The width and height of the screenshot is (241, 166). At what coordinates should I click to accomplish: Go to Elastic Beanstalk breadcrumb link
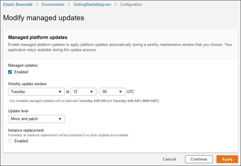(18, 5)
